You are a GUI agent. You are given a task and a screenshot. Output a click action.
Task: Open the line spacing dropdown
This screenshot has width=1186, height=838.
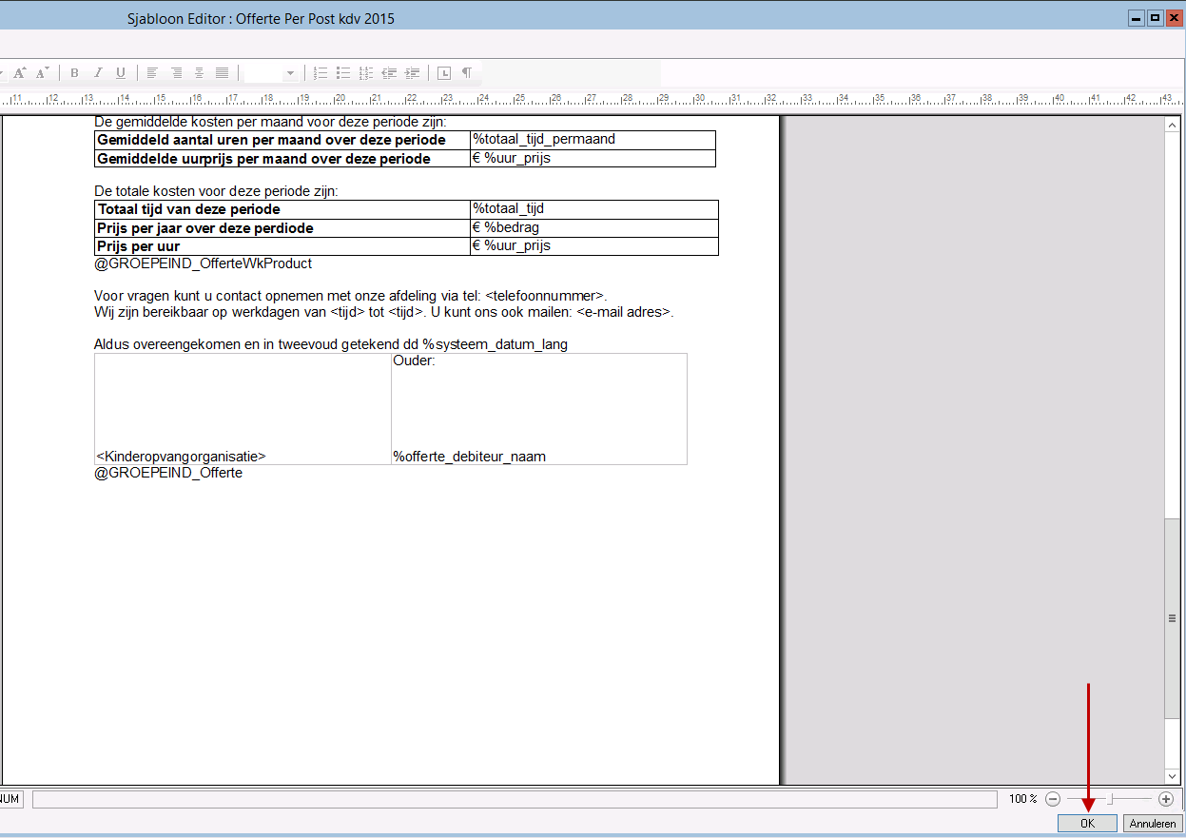pos(291,73)
